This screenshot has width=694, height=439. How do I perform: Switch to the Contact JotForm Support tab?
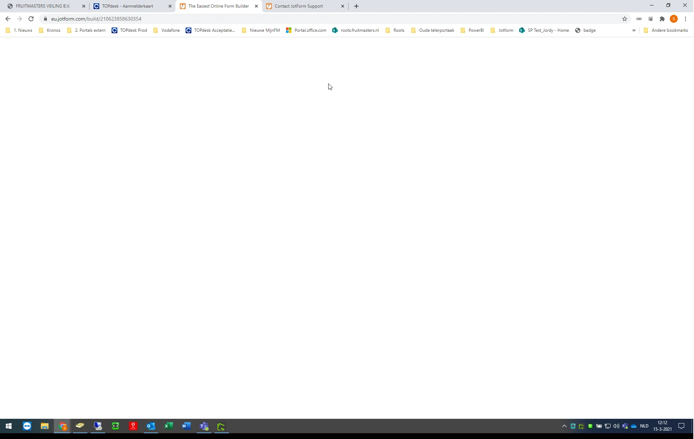click(x=299, y=6)
